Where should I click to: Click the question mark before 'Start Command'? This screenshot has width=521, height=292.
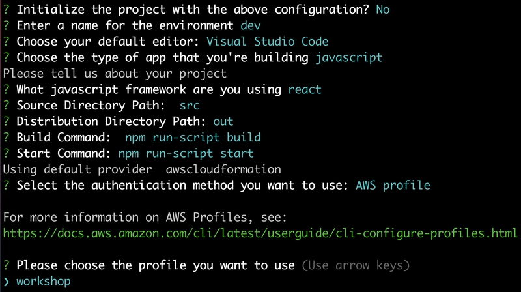point(7,153)
